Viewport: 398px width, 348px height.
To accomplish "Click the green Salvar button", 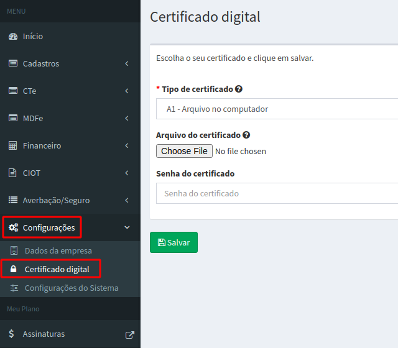I will pyautogui.click(x=174, y=242).
